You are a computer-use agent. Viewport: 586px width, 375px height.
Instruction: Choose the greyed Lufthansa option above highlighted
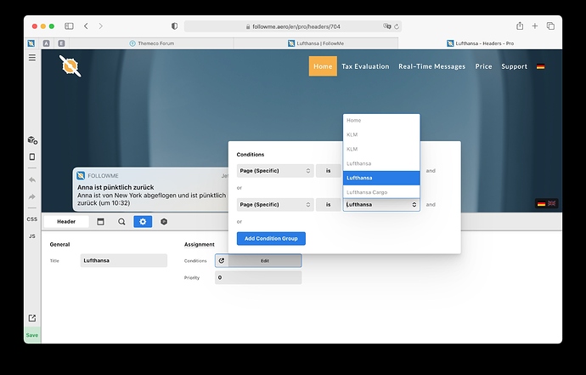click(381, 163)
